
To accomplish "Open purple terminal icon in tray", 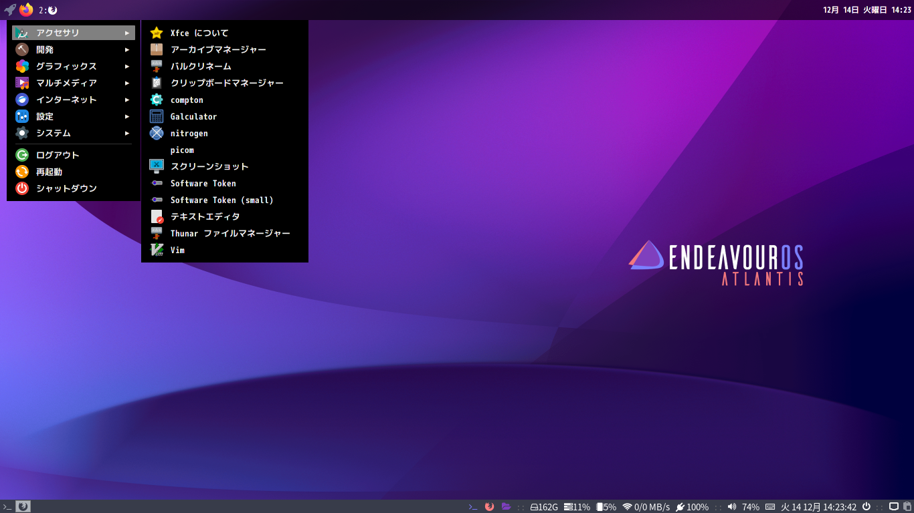I will 473,507.
